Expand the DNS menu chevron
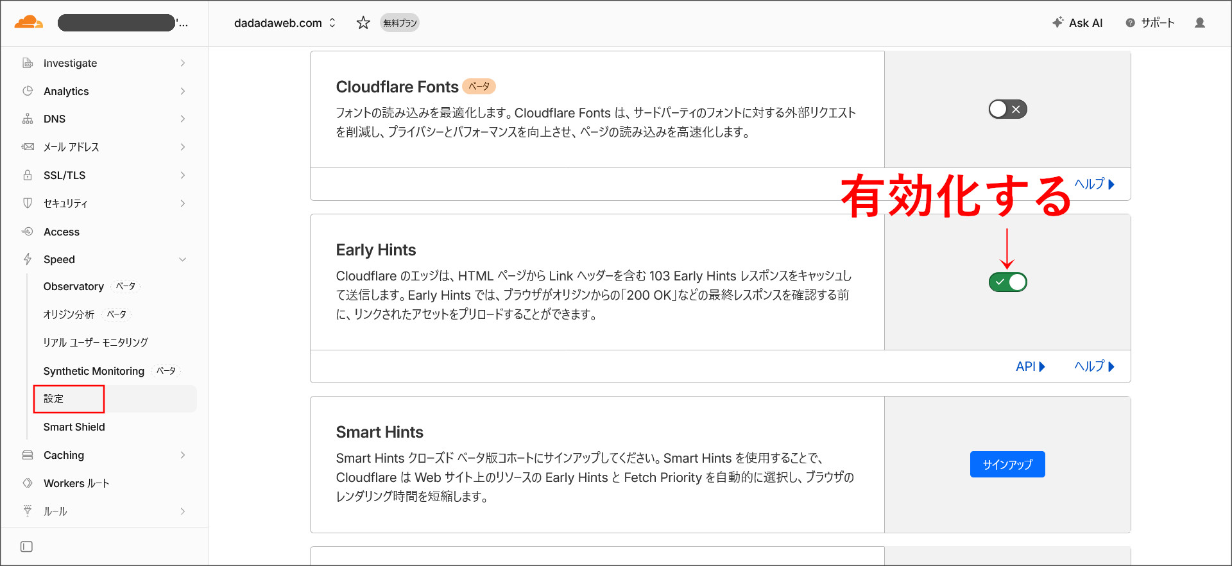 [183, 119]
